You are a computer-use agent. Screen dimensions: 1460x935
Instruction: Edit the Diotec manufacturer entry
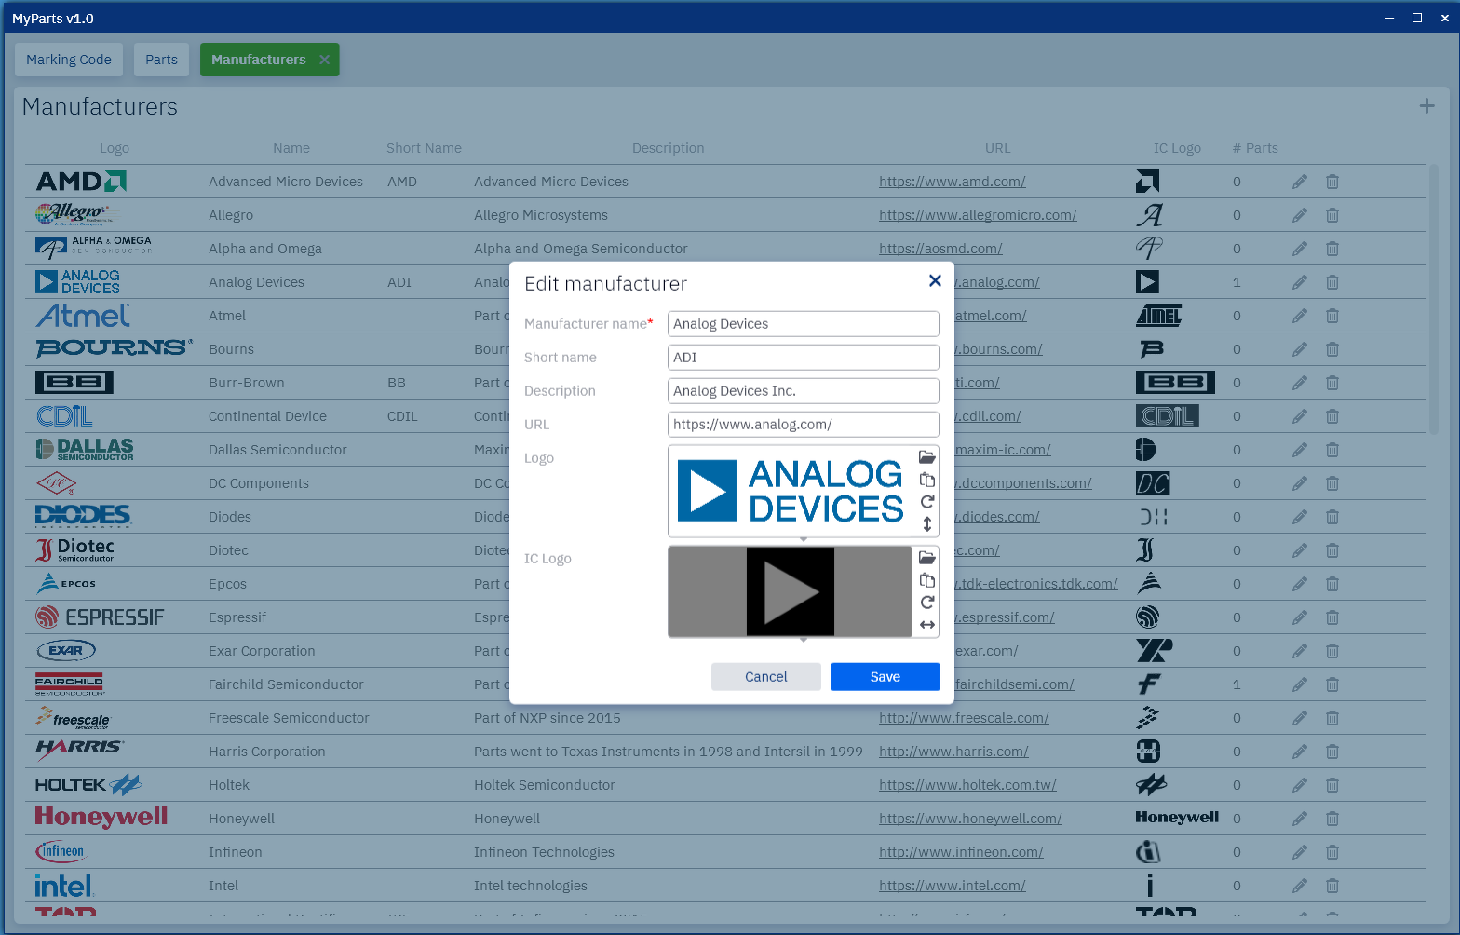[x=1300, y=550]
